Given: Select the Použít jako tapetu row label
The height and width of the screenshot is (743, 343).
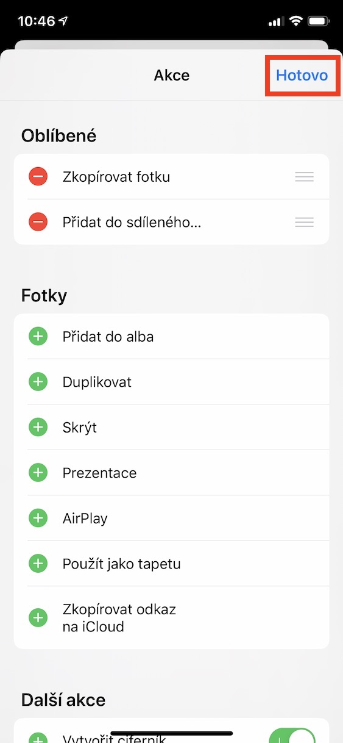Looking at the screenshot, I should (x=122, y=564).
